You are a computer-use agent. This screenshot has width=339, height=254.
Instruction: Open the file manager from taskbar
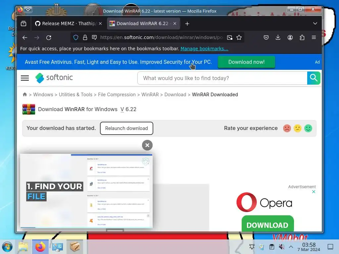23,247
